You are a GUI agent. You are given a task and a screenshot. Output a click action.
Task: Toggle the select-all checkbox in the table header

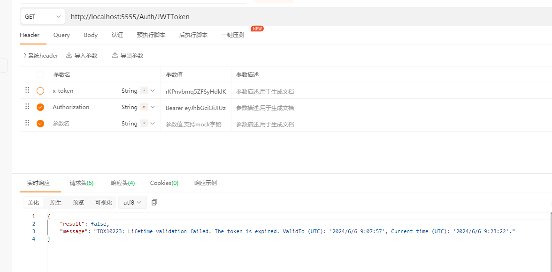[x=40, y=74]
